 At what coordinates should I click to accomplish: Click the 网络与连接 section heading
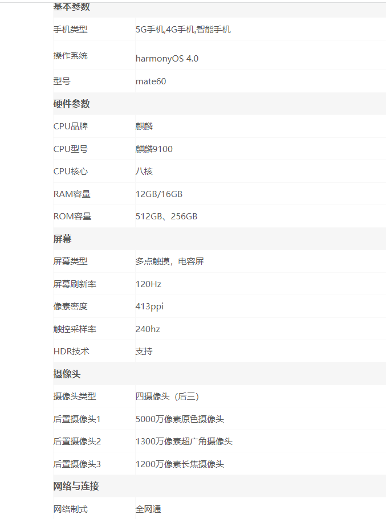[76, 486]
